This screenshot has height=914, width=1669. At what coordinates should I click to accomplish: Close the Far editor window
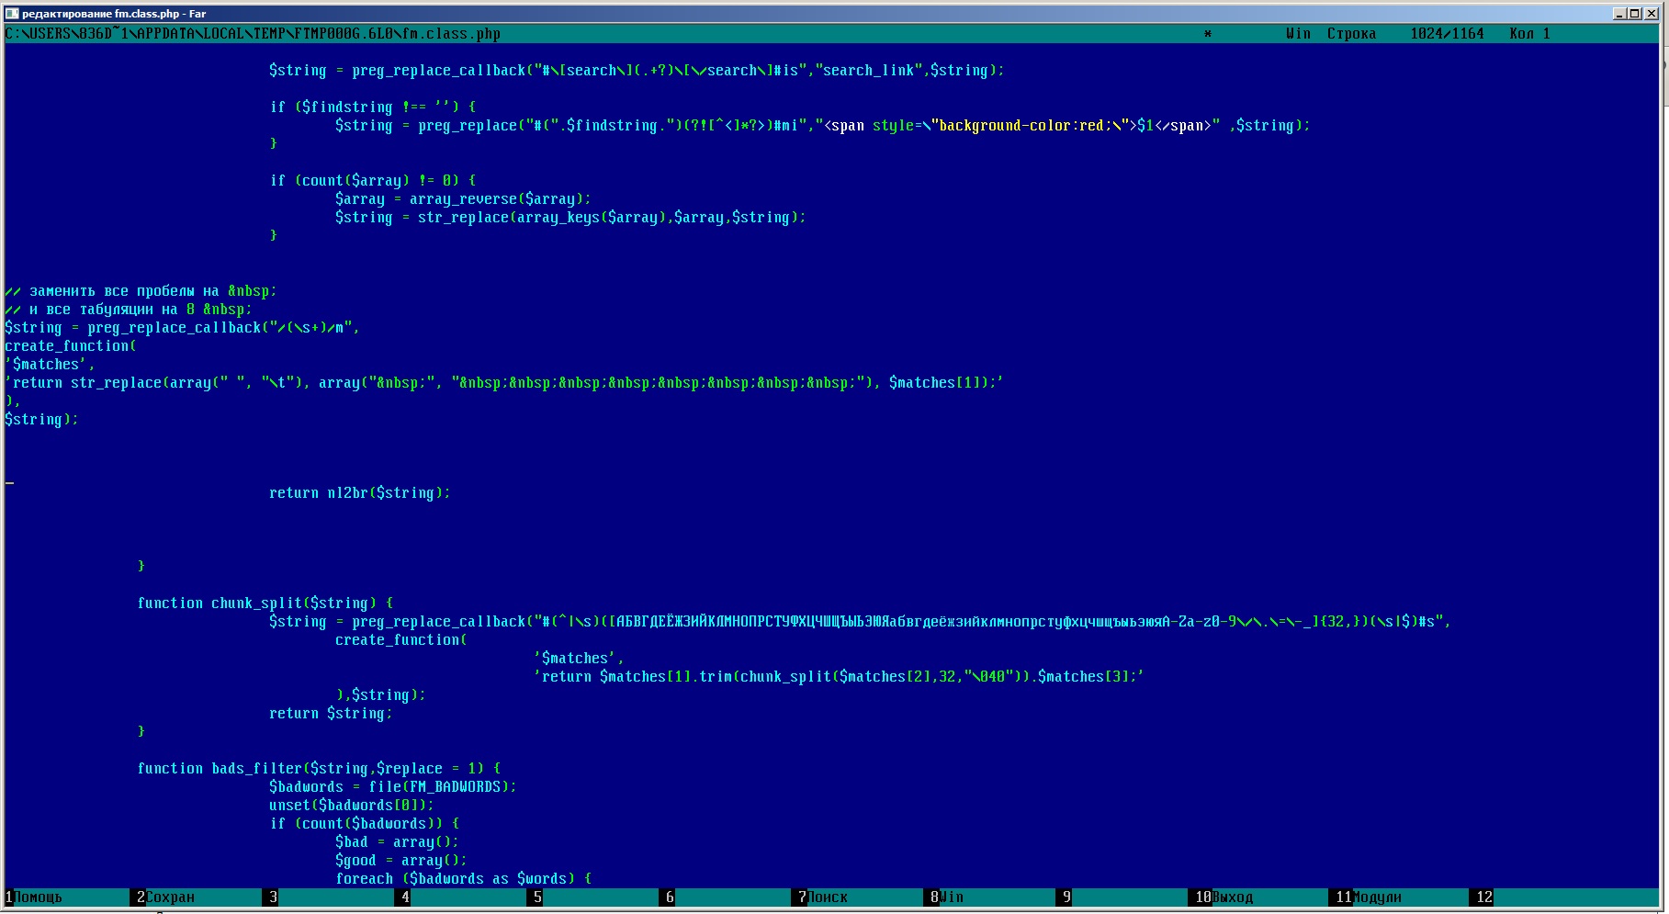tap(1651, 13)
